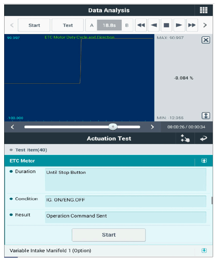The height and width of the screenshot is (261, 218).
Task: Switch to Text display mode
Action: (x=68, y=25)
